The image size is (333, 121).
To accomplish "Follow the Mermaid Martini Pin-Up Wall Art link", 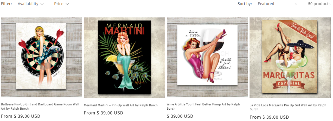I will tap(121, 105).
